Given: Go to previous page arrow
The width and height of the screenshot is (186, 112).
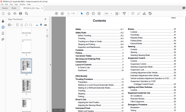Looking at the screenshot, I should click(x=56, y=13).
